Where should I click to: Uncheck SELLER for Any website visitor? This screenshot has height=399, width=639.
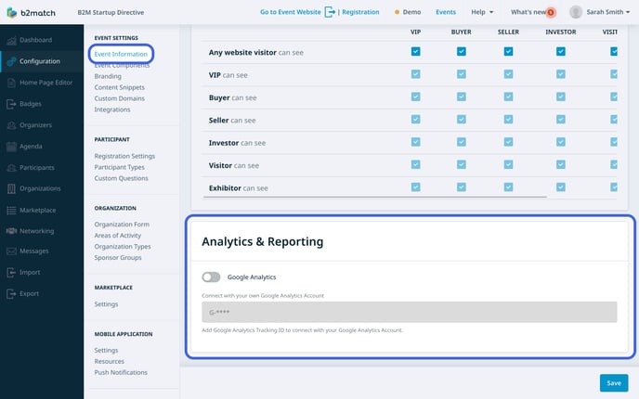coord(508,52)
